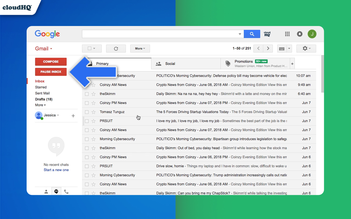Screen dimensions: 351x219
Task: Click the contacts icon at bottom left
Action: pyautogui.click(x=46, y=191)
